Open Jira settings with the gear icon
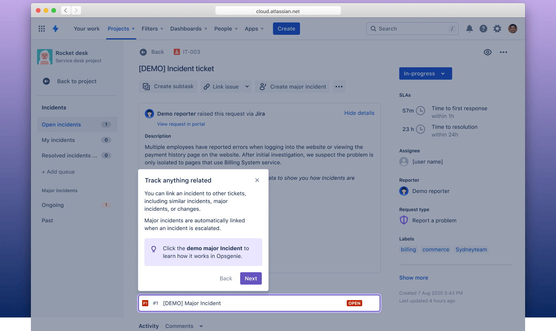This screenshot has height=331, width=556. point(497,28)
